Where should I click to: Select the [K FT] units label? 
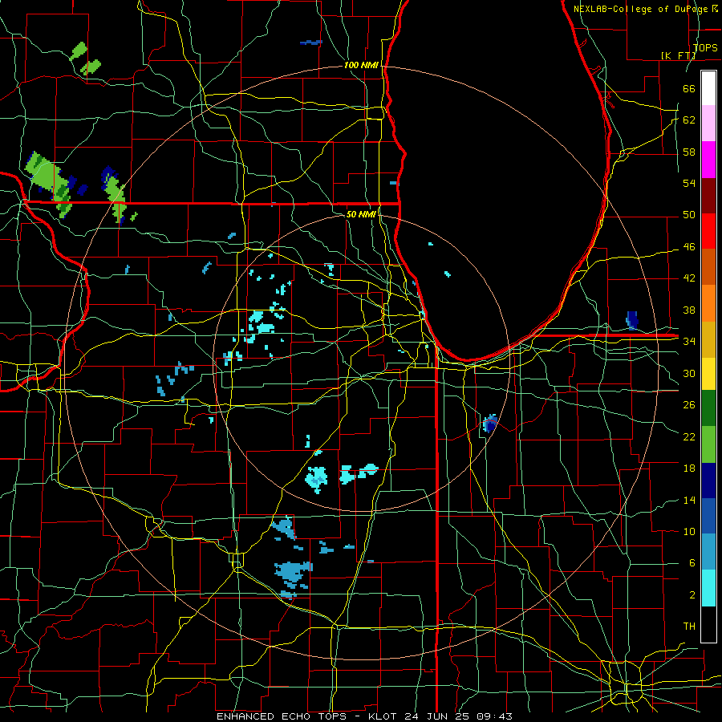(678, 55)
